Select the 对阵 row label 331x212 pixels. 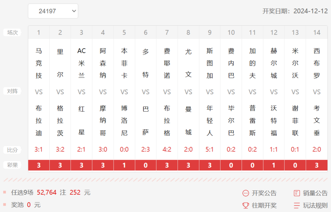(x=12, y=91)
